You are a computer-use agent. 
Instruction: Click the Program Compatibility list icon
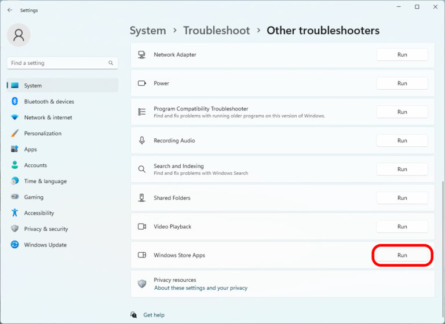142,112
